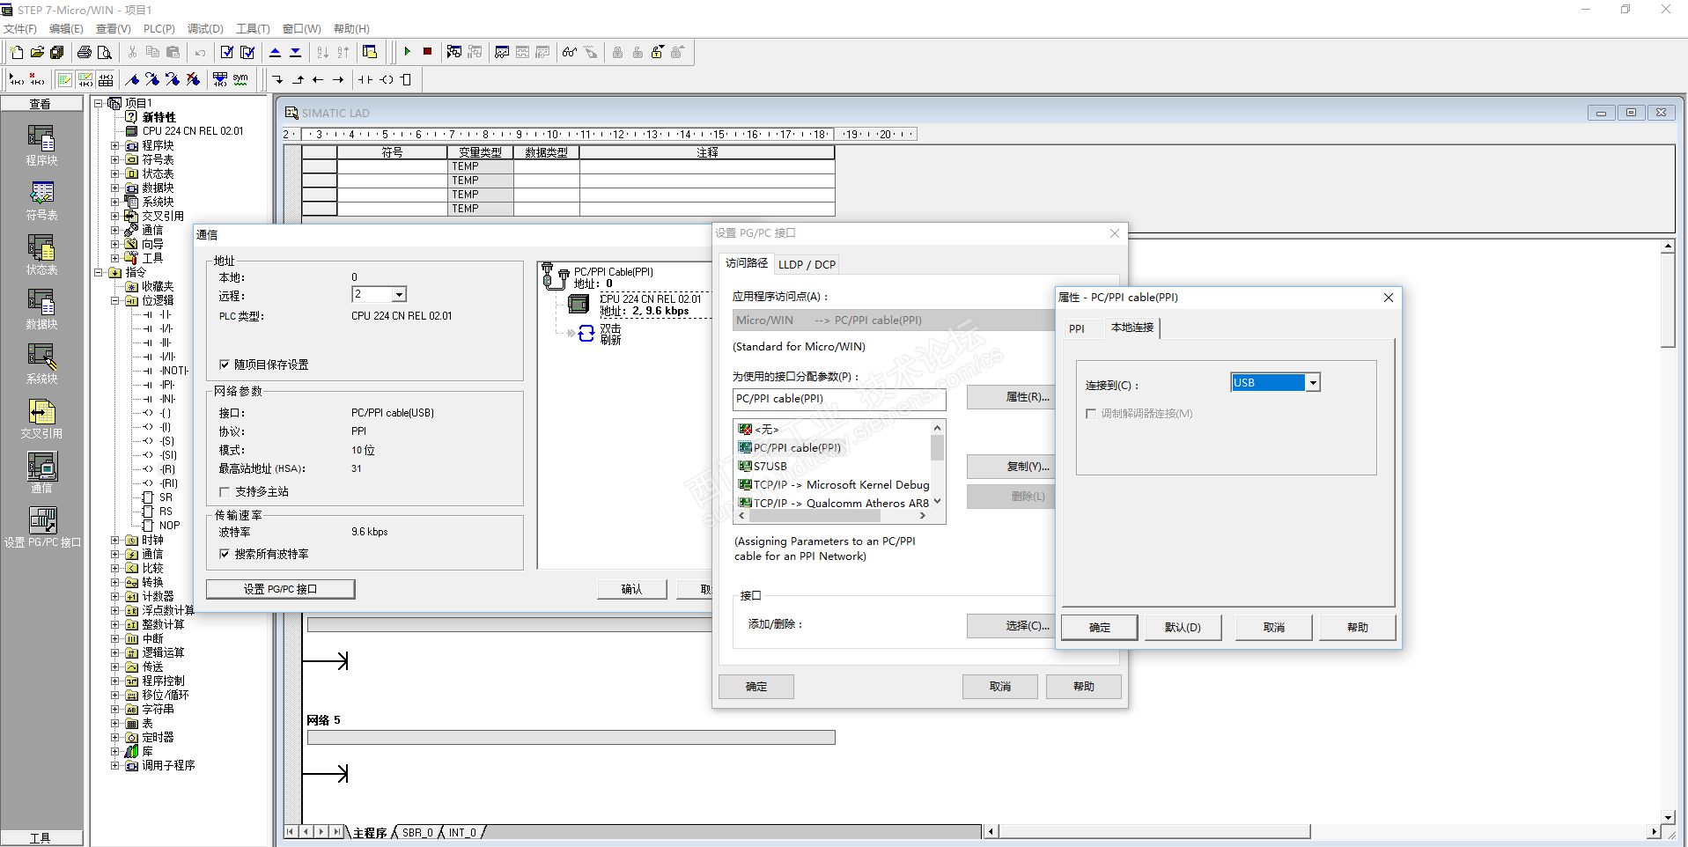Open the 调试(D) menu
Viewport: 1688px width, 847px height.
pyautogui.click(x=205, y=29)
